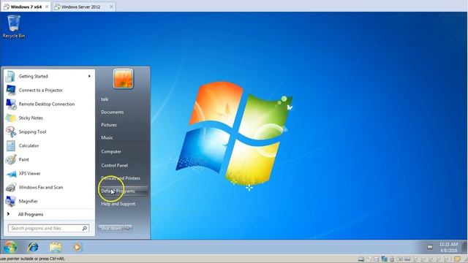Open Devices and Printers

[x=121, y=178]
